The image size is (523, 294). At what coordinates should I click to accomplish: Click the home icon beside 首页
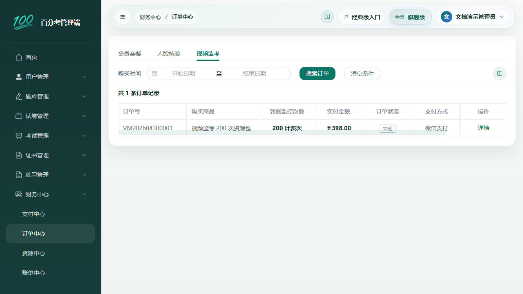point(19,57)
